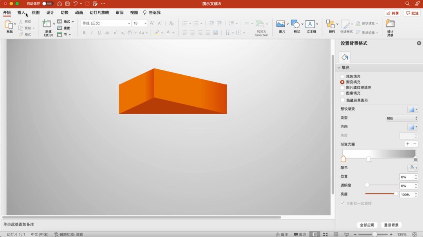
Task: Click Reading view icon in status bar
Action: pyautogui.click(x=336, y=234)
